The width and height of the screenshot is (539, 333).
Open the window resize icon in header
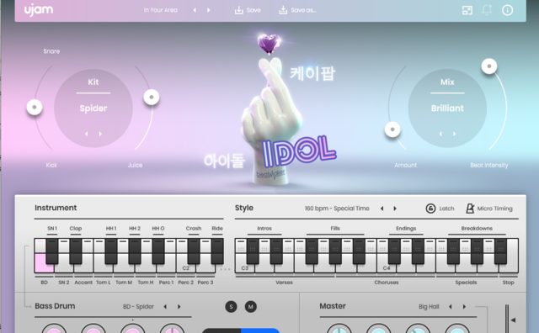467,10
